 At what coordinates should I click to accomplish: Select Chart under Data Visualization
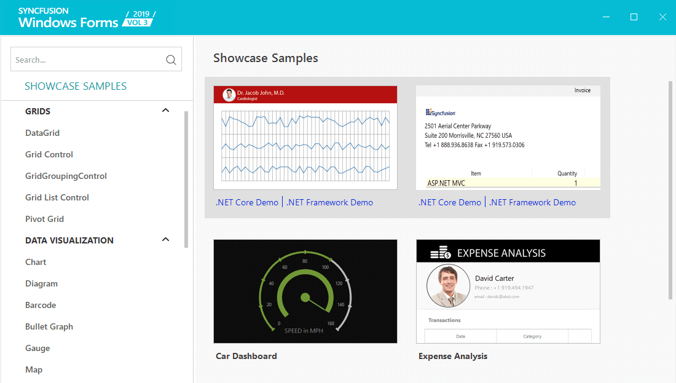pos(36,262)
